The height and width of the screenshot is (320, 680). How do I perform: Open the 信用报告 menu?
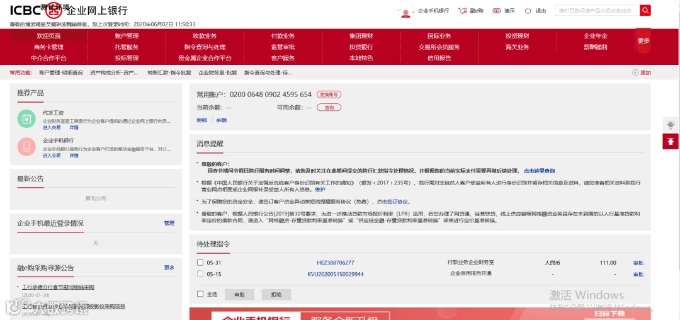(439, 58)
